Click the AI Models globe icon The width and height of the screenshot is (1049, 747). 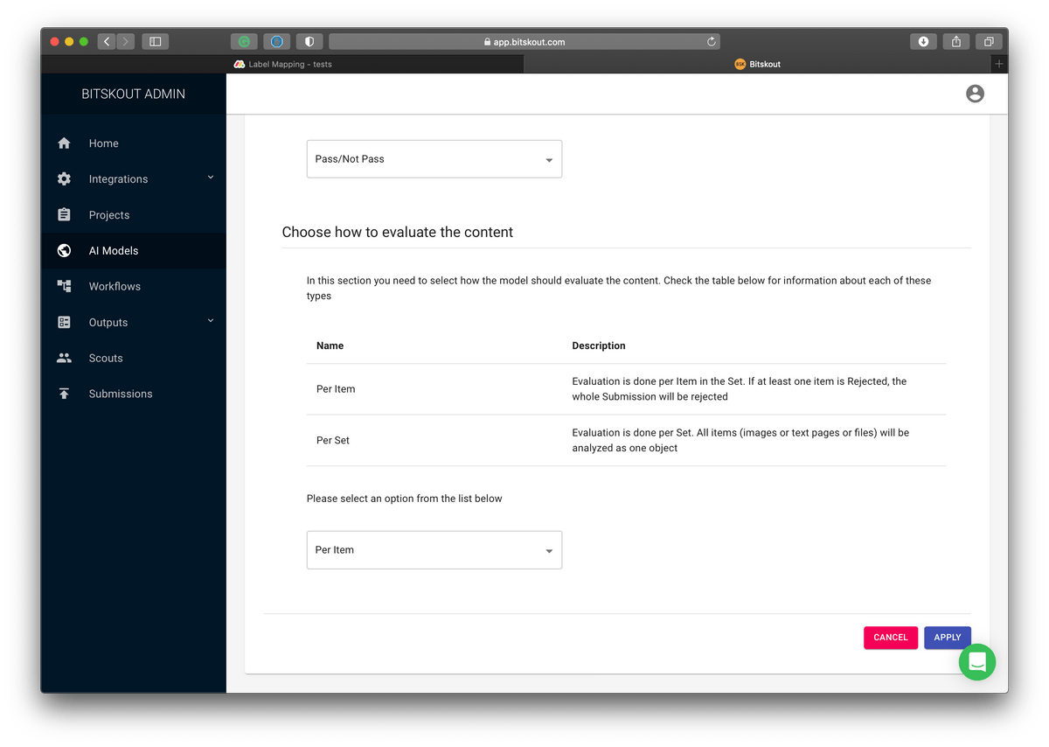pos(64,251)
